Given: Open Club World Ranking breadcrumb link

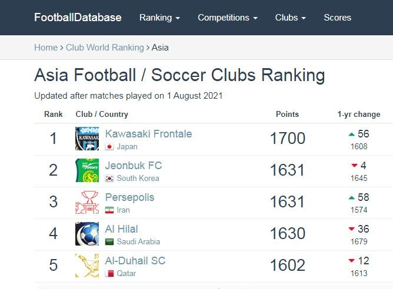Looking at the screenshot, I should 105,48.
